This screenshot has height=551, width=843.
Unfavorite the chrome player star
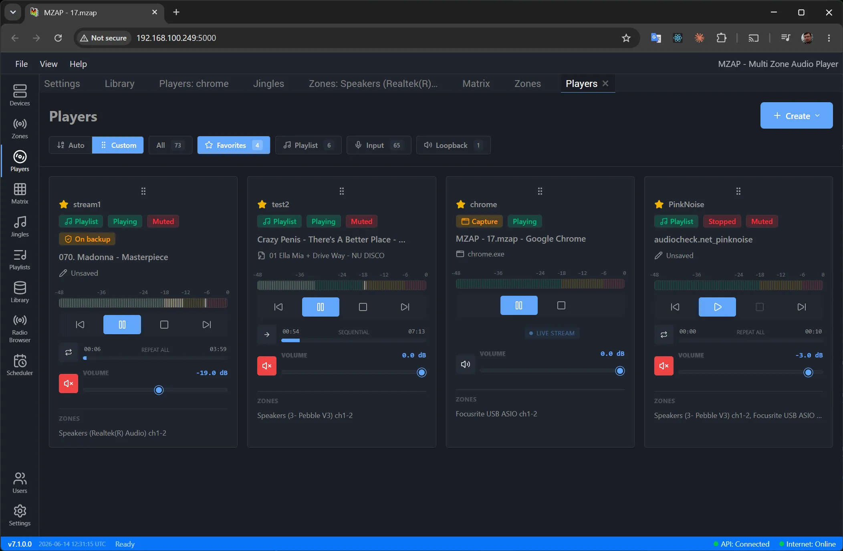pyautogui.click(x=461, y=204)
